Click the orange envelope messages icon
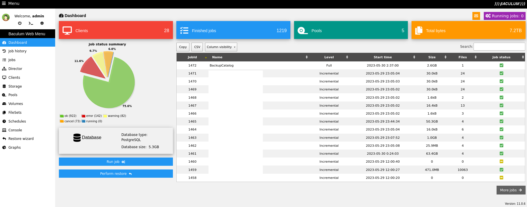 (x=476, y=16)
